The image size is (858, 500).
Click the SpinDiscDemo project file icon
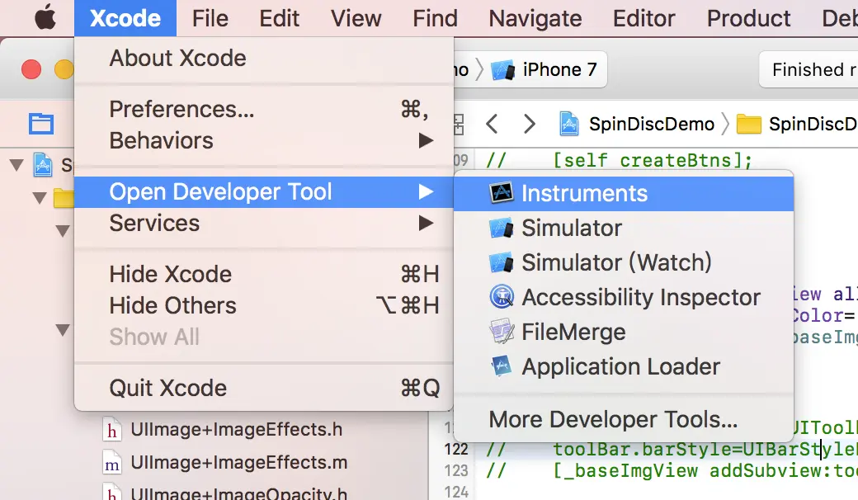pos(568,124)
